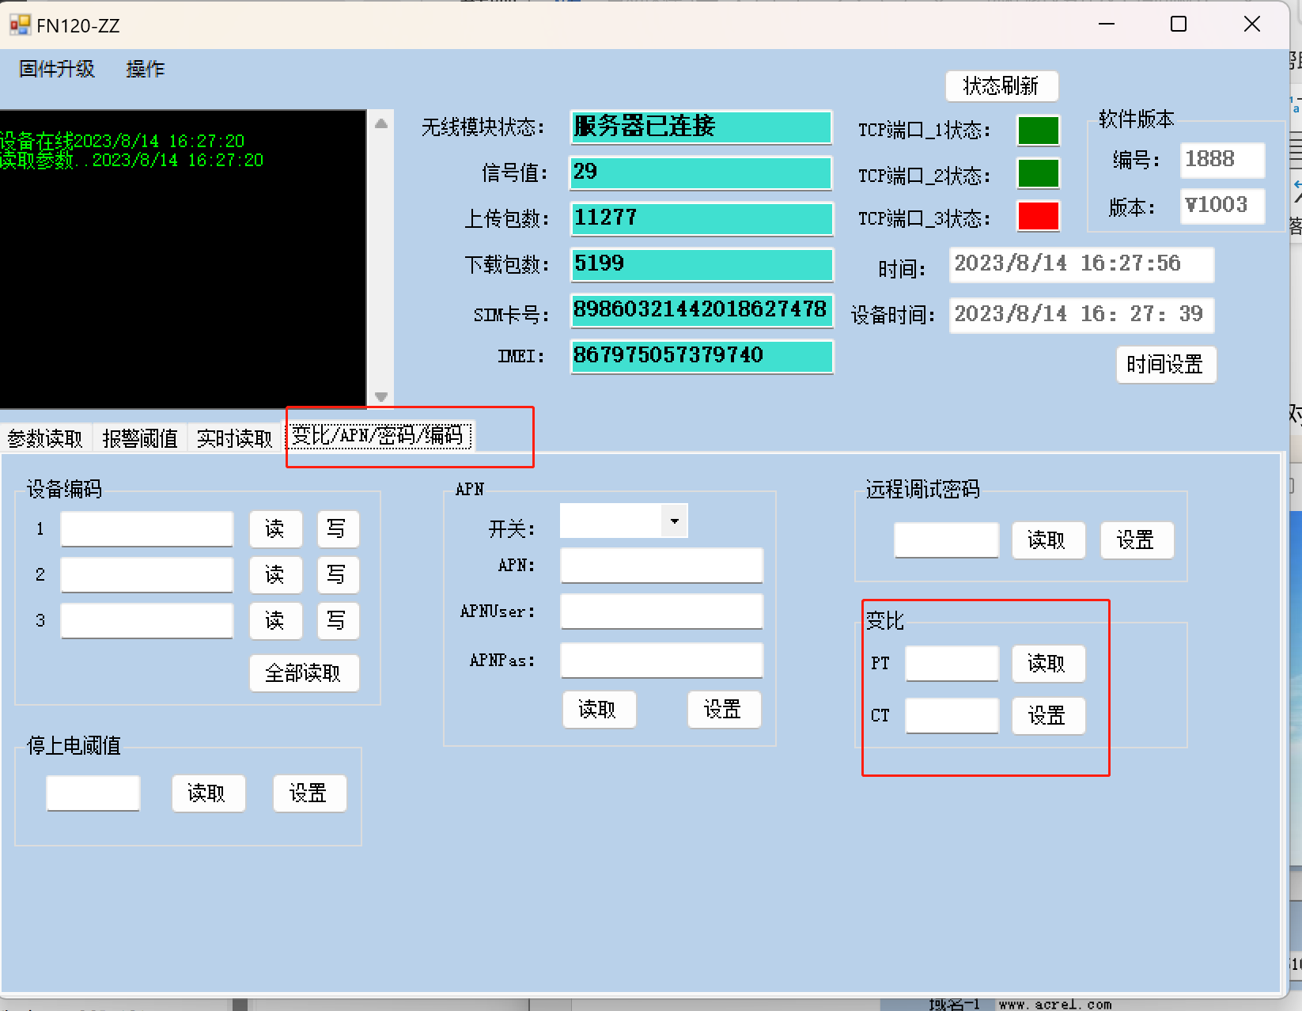Open the 固件升级 menu
Image resolution: width=1302 pixels, height=1011 pixels.
[x=57, y=70]
